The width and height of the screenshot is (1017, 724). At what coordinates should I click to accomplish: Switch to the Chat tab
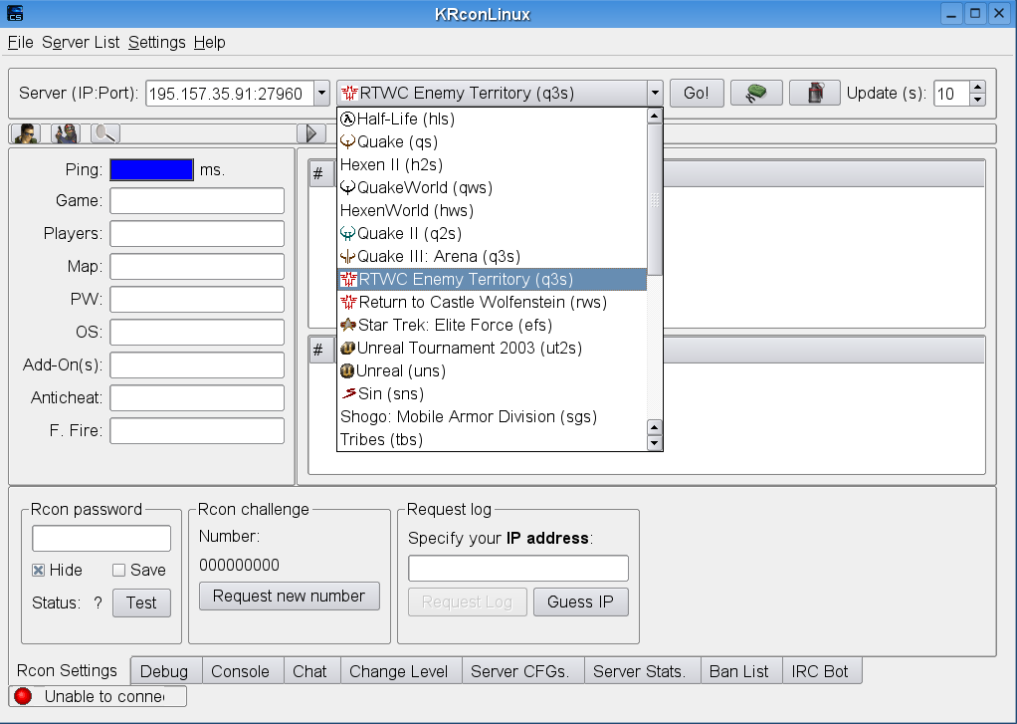click(312, 671)
